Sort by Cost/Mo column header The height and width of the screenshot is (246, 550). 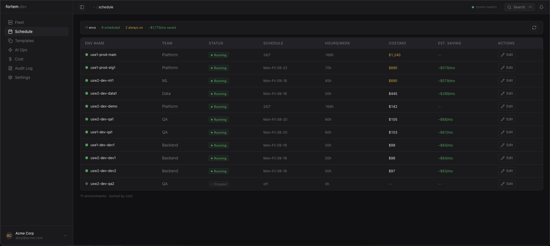tap(397, 43)
